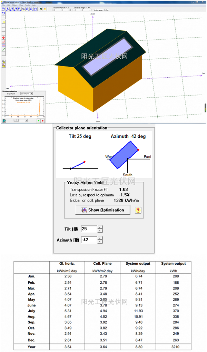
Task: Click the Observer Height slider track
Action: [82, 10]
